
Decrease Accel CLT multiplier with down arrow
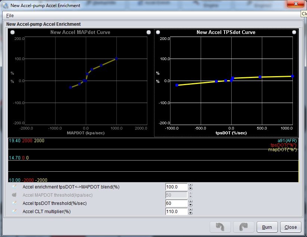[191, 213]
